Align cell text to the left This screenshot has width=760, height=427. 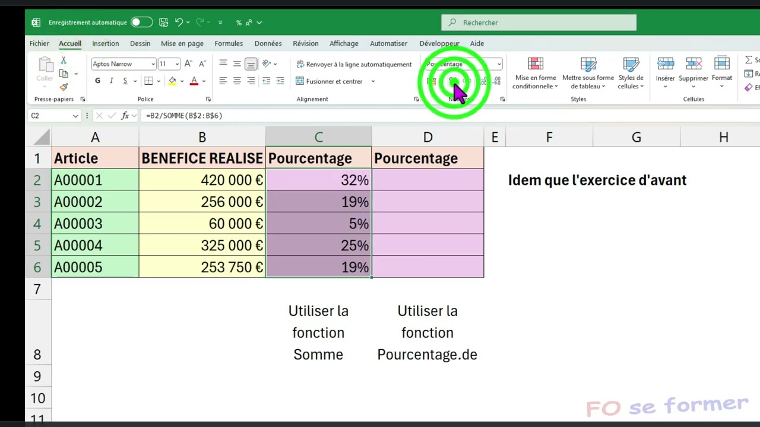click(223, 81)
